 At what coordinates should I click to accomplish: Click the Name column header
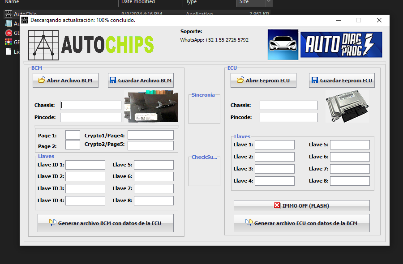tap(11, 2)
